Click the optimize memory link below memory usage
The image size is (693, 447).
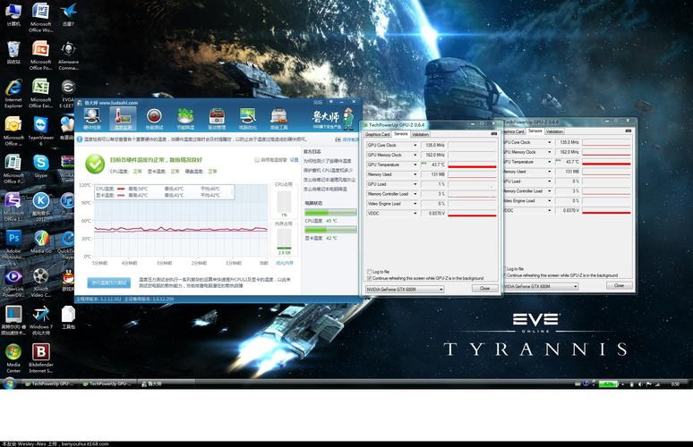click(284, 263)
